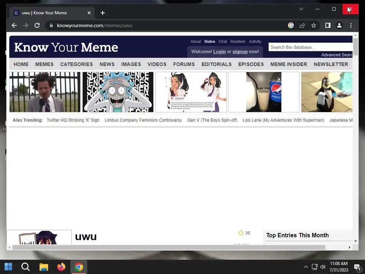Open the Chrome profile icon
The width and height of the screenshot is (365, 274).
[339, 25]
